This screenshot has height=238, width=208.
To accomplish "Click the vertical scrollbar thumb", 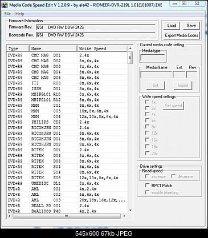I will [130, 58].
